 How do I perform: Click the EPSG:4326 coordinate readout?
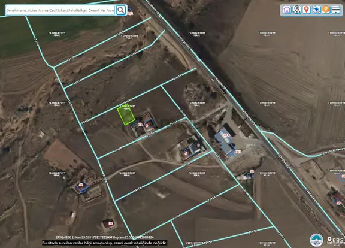104,237
